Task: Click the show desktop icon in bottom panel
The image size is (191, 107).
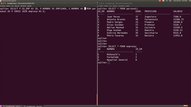Action: click(1, 106)
